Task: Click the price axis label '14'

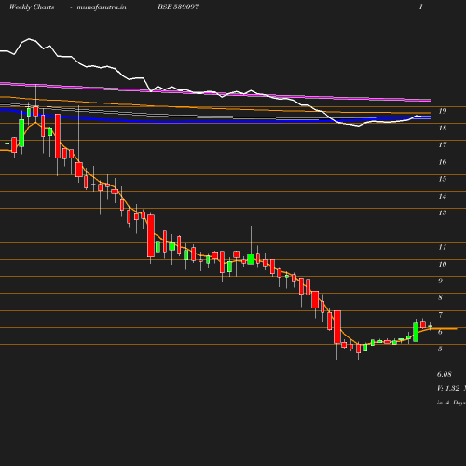Action: 443,196
